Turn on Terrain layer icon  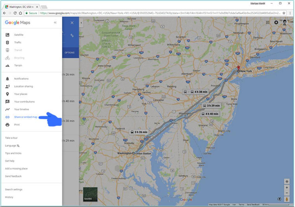point(7,66)
